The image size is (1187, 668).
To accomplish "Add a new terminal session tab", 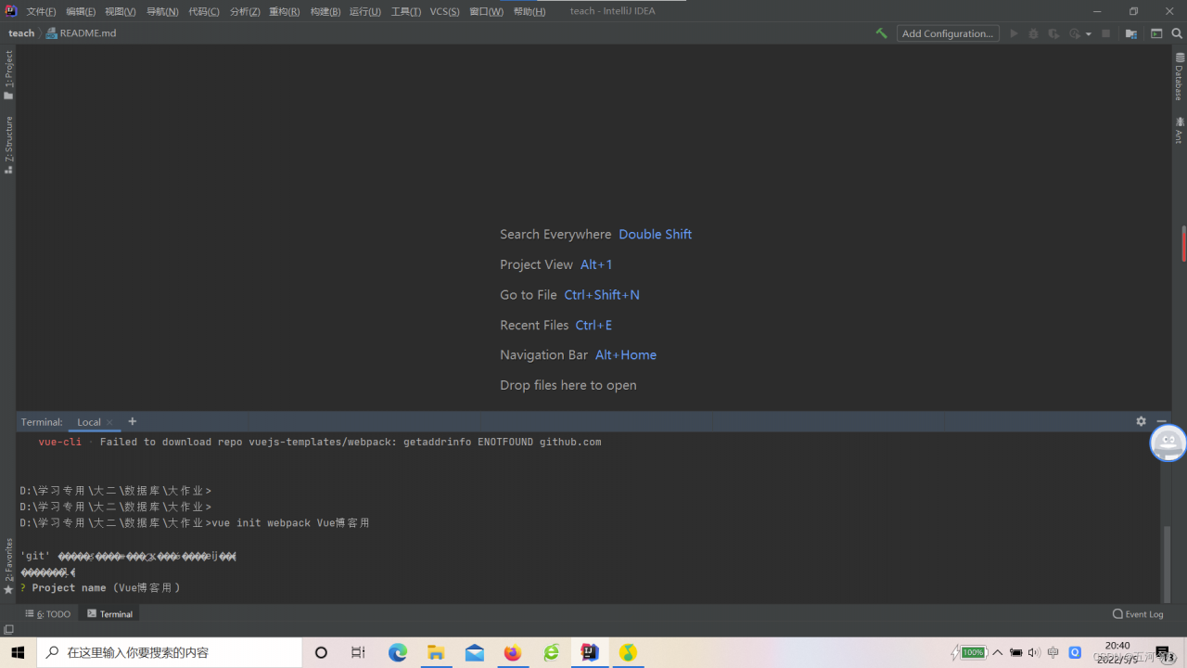I will pyautogui.click(x=132, y=421).
